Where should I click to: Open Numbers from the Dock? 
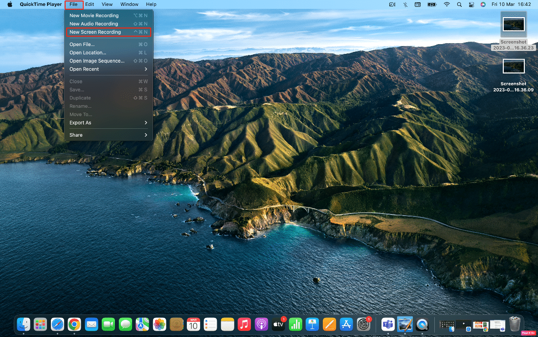pos(295,324)
